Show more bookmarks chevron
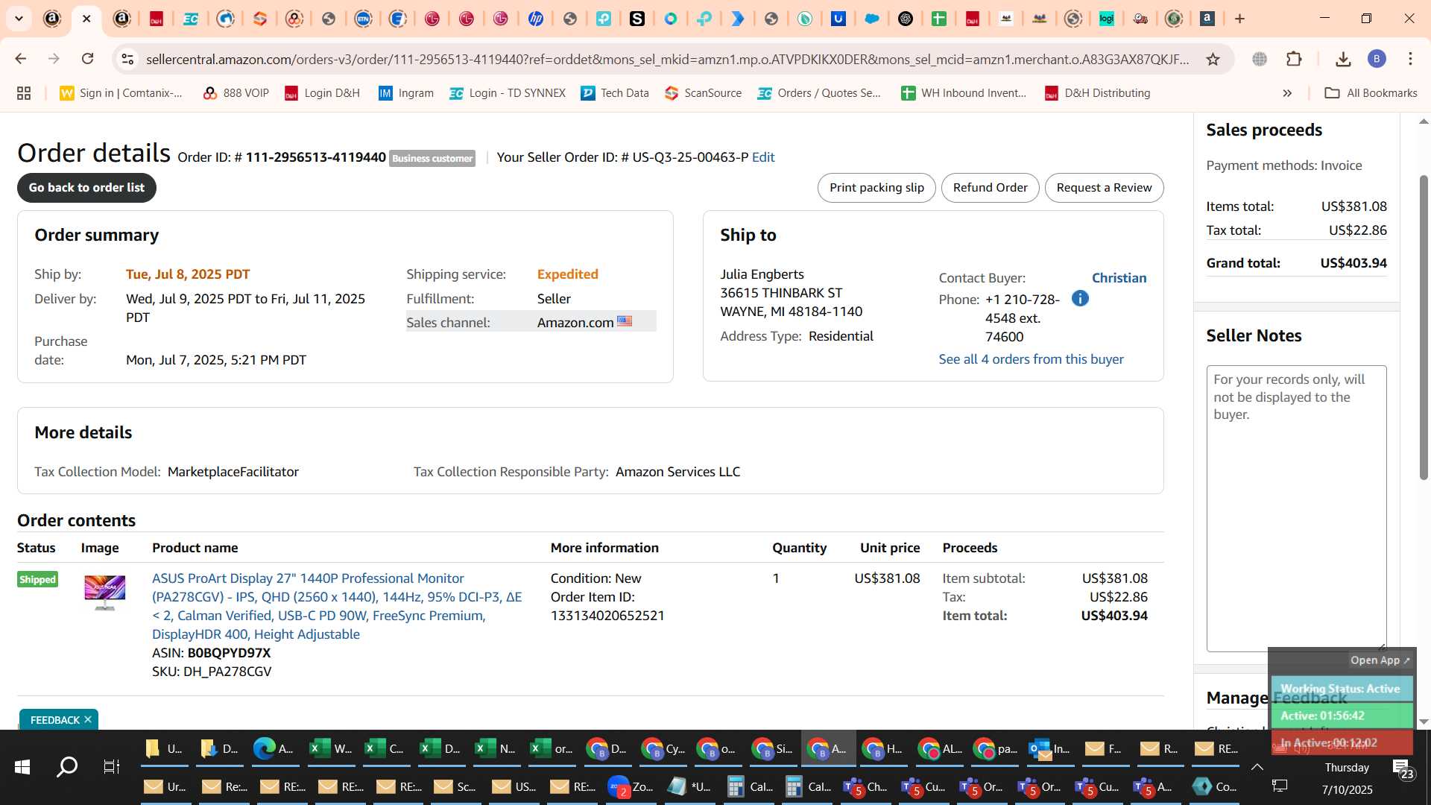1431x805 pixels. (1287, 93)
